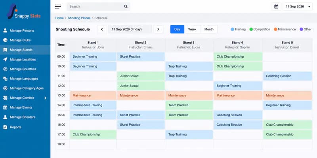Click the Shooting Schedule heading
The width and height of the screenshot is (317, 158).
[x=73, y=29]
